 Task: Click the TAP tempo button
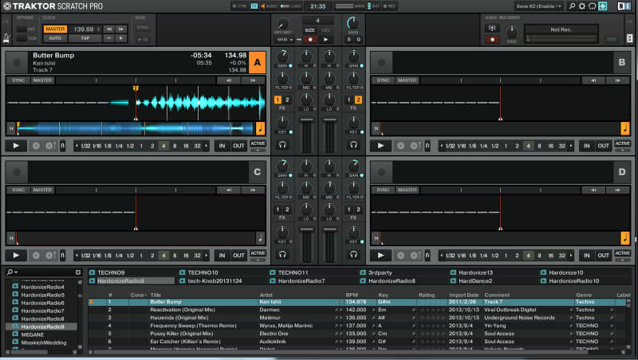pyautogui.click(x=85, y=38)
